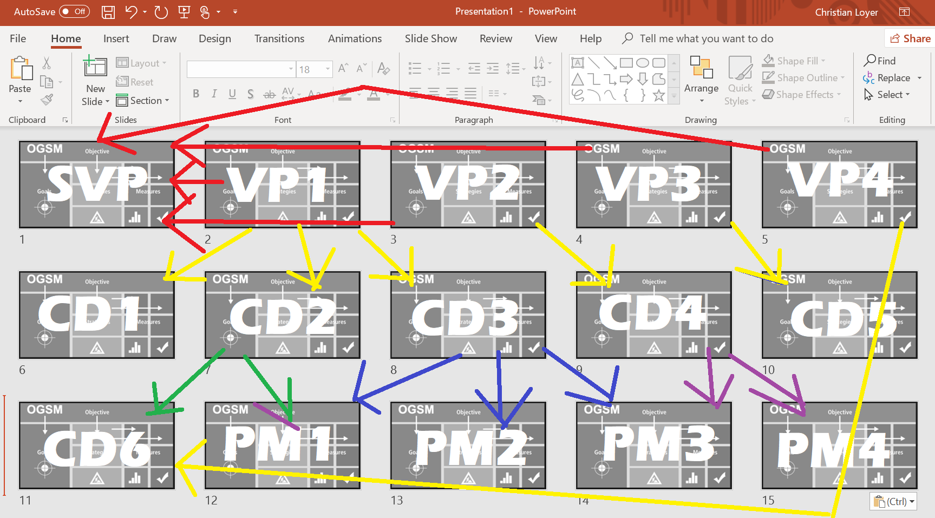The image size is (935, 518).
Task: Open the Select dropdown
Action: [887, 94]
